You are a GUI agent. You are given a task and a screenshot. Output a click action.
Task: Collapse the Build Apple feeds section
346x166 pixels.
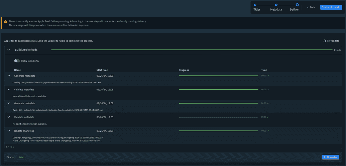[x=9, y=50]
